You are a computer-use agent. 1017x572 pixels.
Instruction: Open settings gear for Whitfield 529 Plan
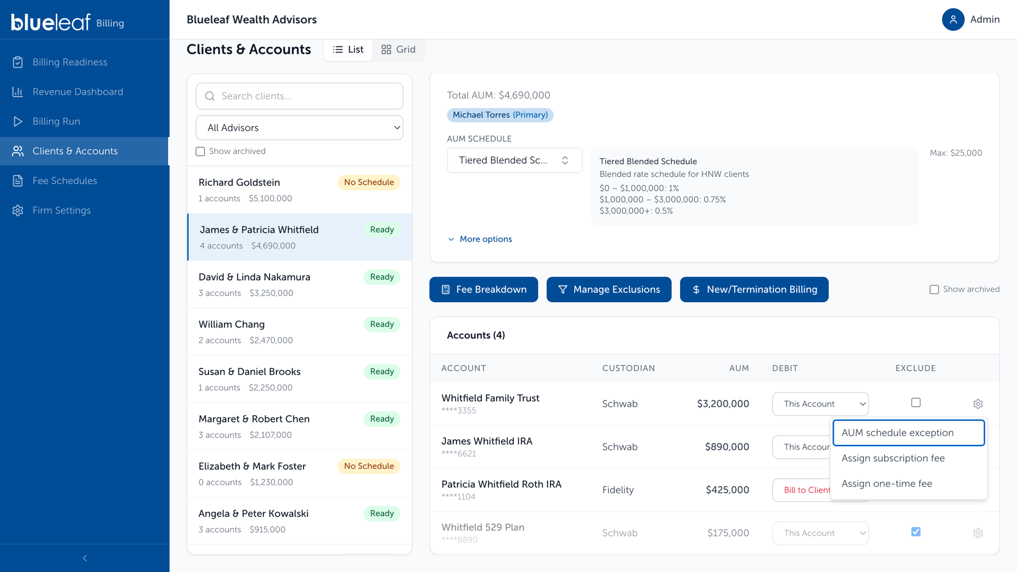[x=978, y=533]
